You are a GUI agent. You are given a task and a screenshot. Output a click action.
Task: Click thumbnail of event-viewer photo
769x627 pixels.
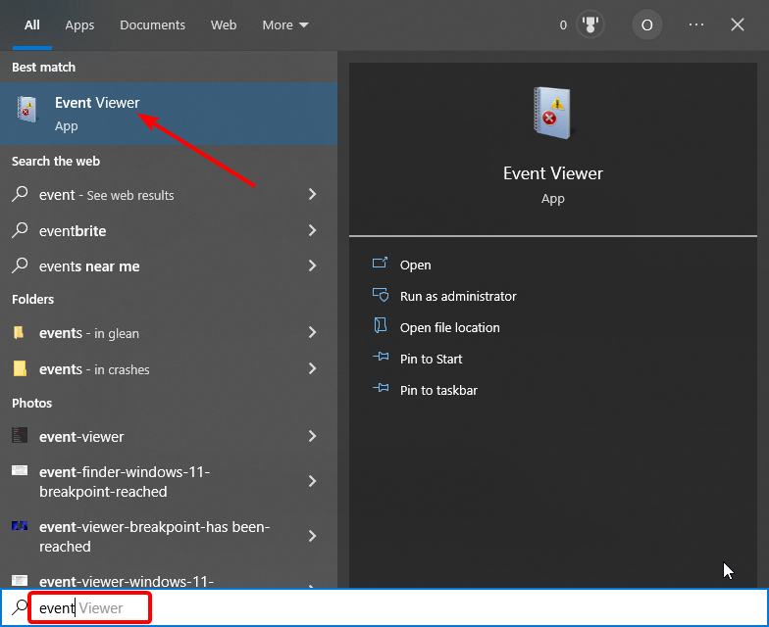coord(20,435)
